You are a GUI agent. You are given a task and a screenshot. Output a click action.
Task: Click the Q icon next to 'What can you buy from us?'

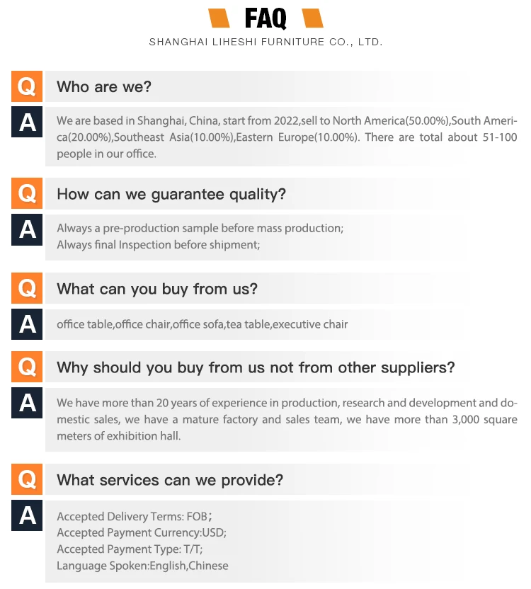(x=27, y=288)
